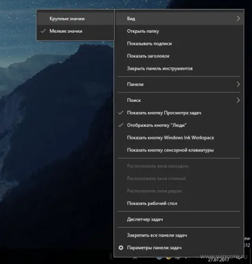The height and width of the screenshot is (264, 252).
Task: Choose Закрыть панель инструментов
Action: (x=179, y=69)
